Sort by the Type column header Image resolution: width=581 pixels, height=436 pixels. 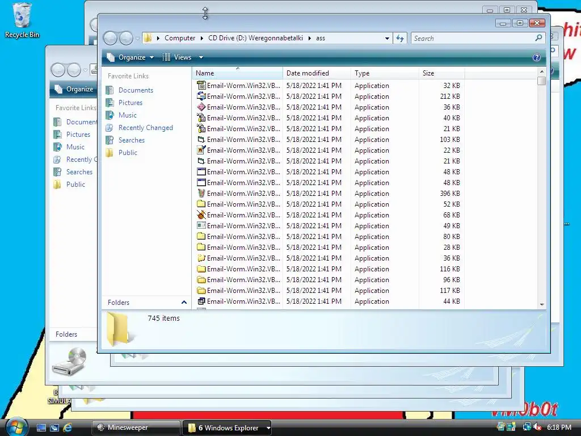(x=385, y=73)
